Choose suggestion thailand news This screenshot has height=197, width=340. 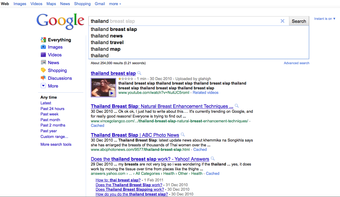(x=198, y=36)
